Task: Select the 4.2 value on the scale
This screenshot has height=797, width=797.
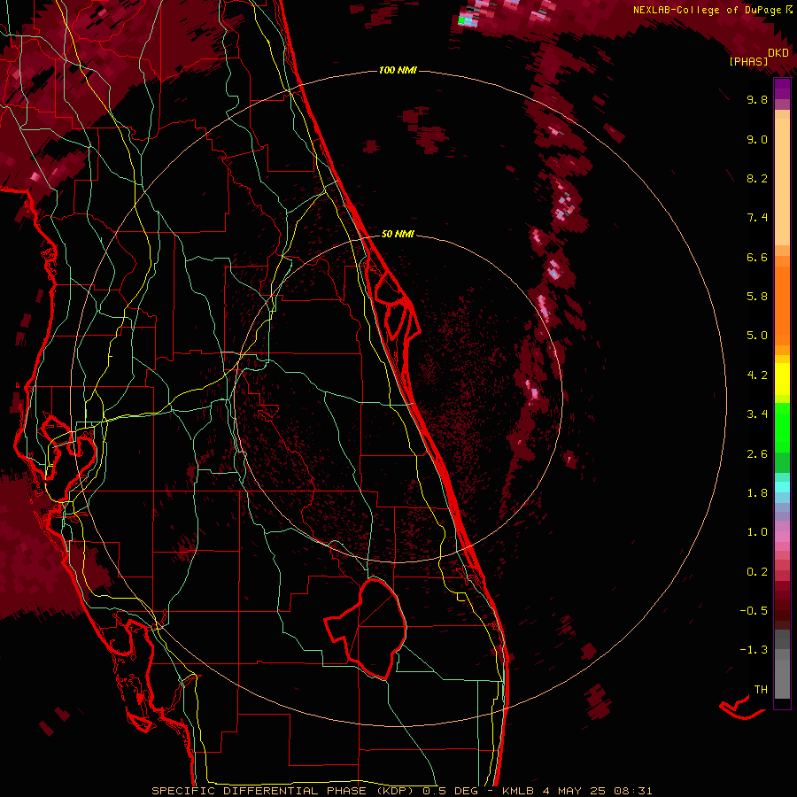Action: point(757,375)
